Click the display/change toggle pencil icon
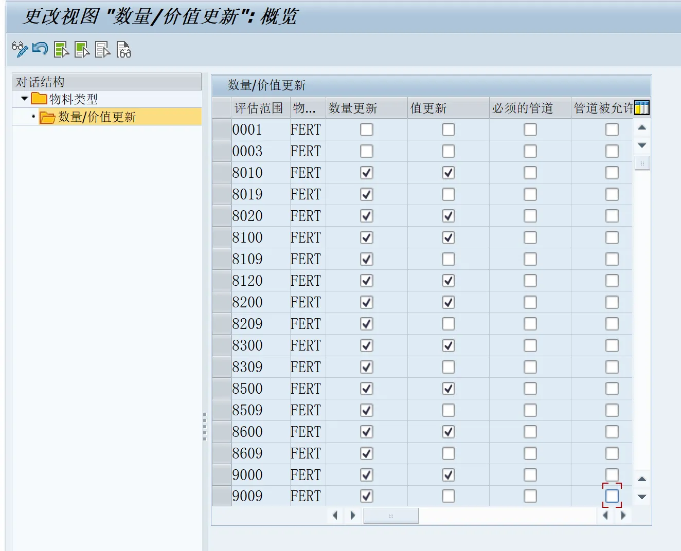The height and width of the screenshot is (551, 681). [20, 49]
